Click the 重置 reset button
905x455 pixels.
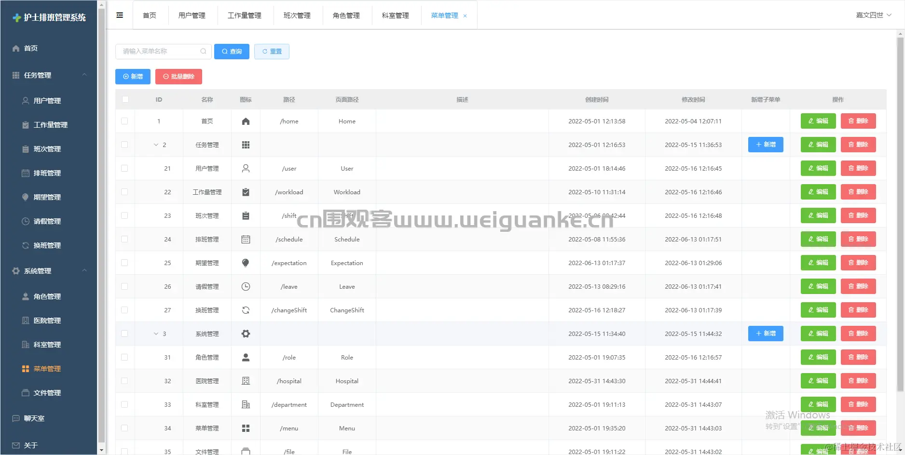click(272, 52)
